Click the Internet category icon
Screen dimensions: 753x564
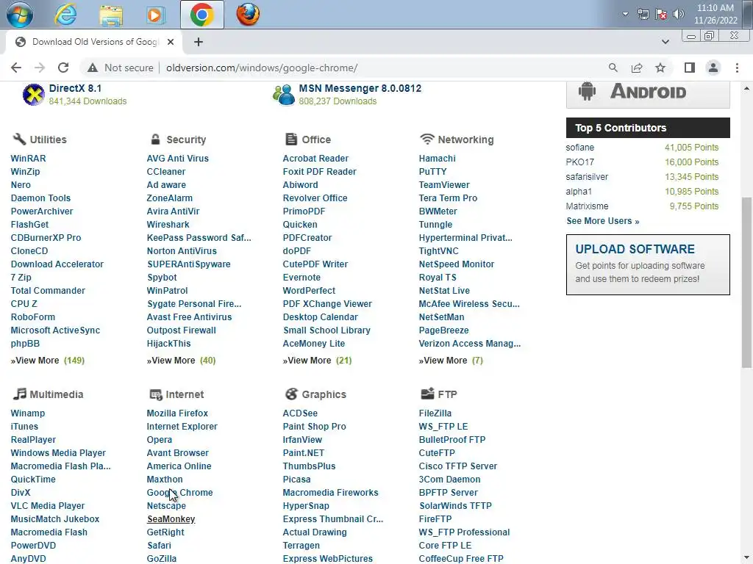pos(156,394)
